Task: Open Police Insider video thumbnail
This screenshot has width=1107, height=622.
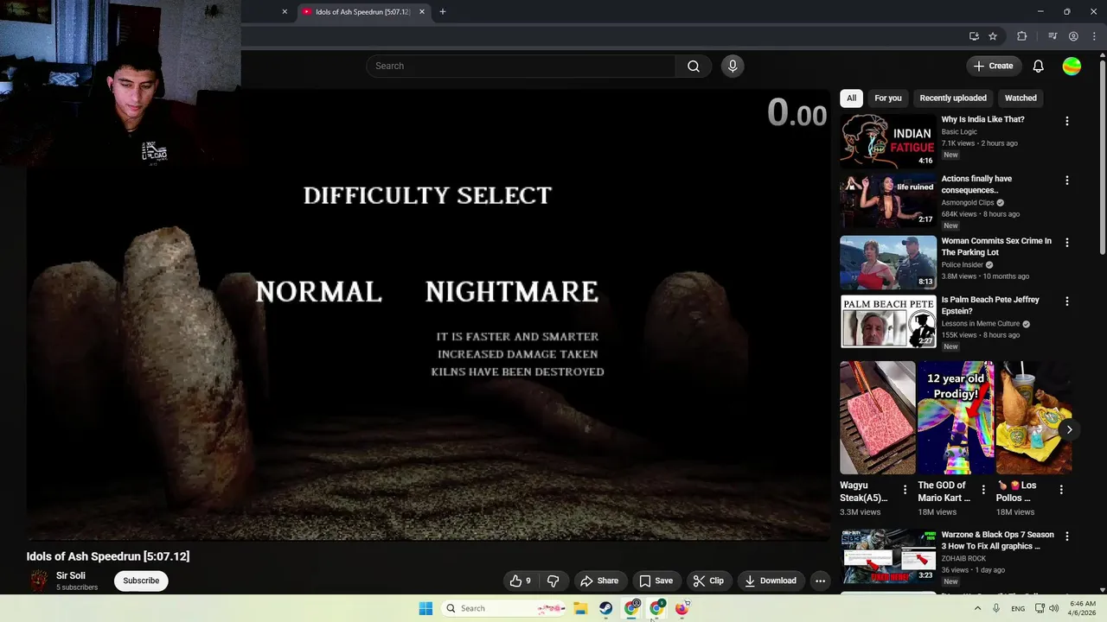Action: coord(888,263)
